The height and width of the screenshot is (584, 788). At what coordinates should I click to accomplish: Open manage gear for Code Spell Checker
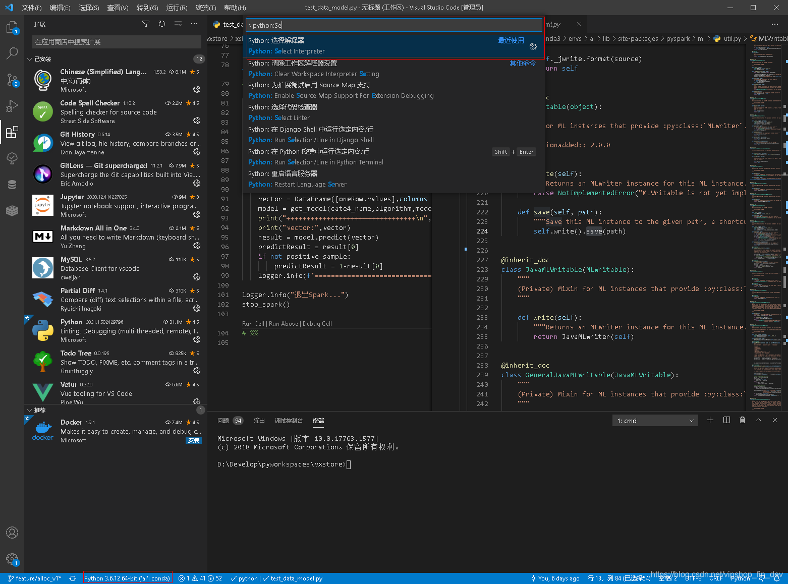pos(197,121)
